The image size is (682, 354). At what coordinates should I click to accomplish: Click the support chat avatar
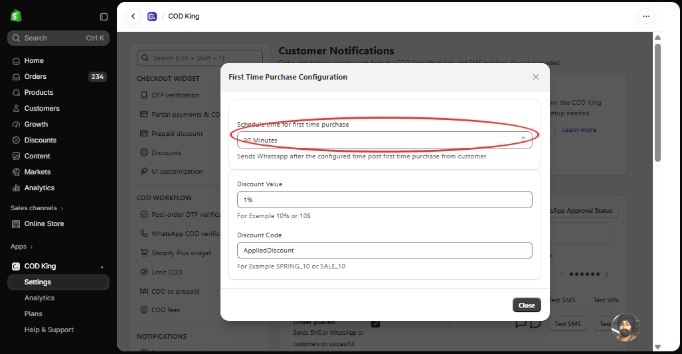coord(626,327)
